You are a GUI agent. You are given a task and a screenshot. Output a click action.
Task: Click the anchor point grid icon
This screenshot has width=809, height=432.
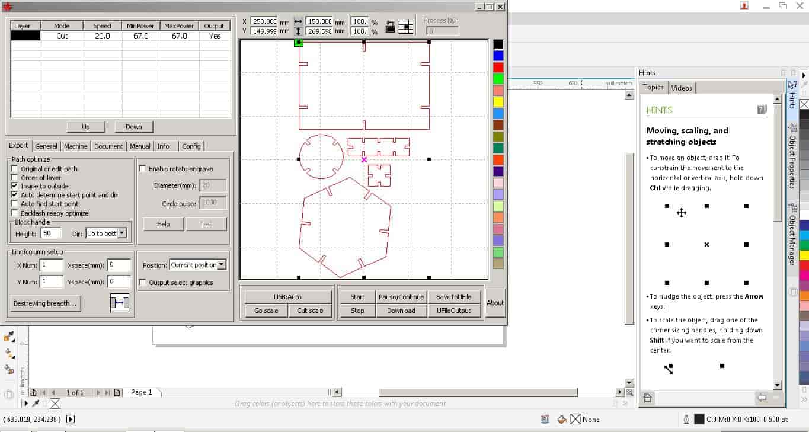coord(406,26)
